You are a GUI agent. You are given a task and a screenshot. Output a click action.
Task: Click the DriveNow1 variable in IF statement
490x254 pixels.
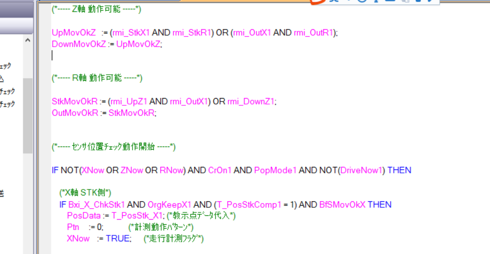pos(361,170)
